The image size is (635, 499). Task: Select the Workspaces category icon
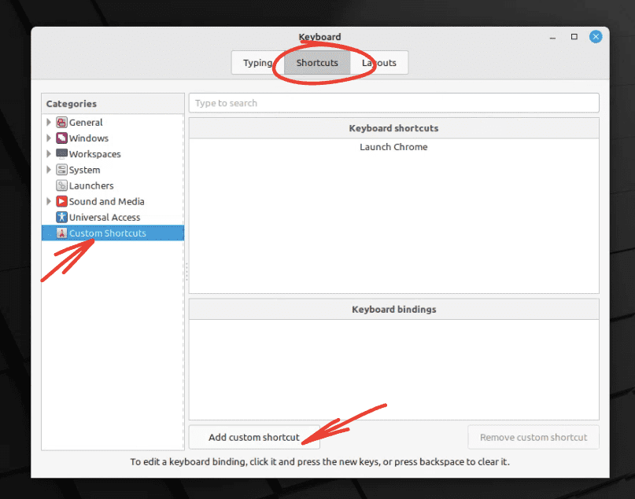[x=61, y=153]
